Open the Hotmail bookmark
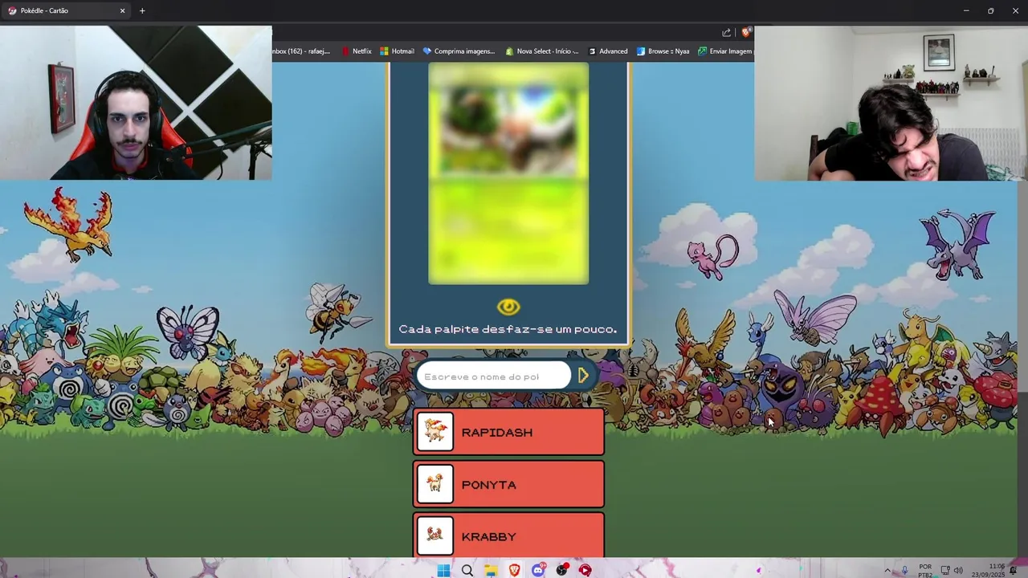Screen dimensions: 1028x578 397,51
